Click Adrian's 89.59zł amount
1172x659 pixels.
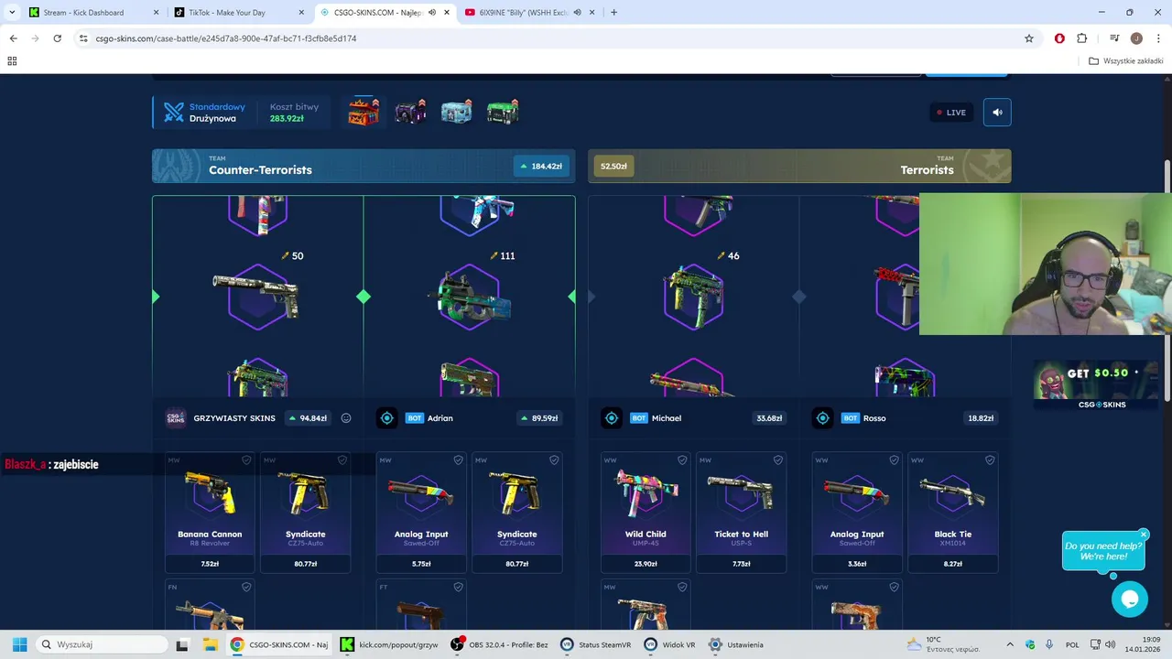541,418
